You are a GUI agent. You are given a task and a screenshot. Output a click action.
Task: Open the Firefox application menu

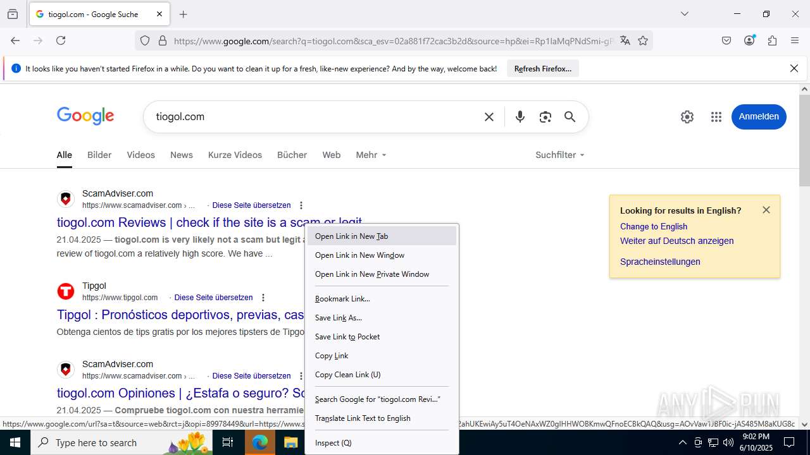click(x=795, y=40)
